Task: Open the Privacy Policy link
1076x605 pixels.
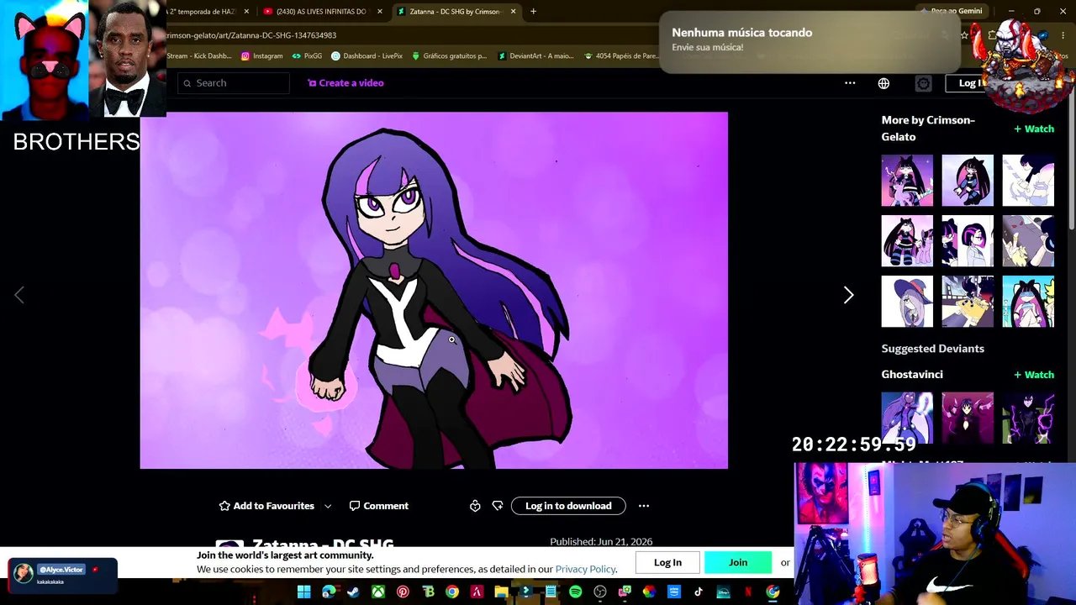Action: click(586, 569)
